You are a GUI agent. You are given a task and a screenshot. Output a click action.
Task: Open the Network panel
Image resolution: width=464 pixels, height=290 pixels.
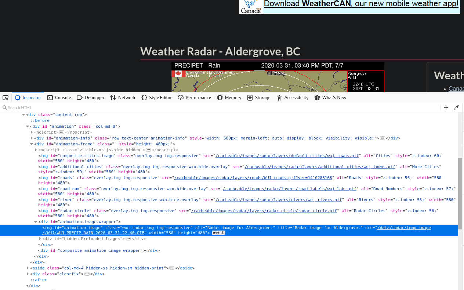click(123, 98)
